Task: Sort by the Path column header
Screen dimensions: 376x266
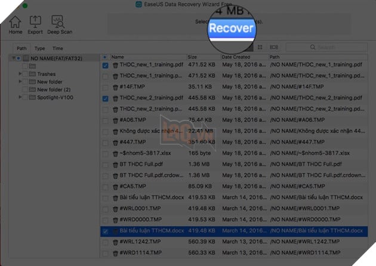Action: coord(318,57)
